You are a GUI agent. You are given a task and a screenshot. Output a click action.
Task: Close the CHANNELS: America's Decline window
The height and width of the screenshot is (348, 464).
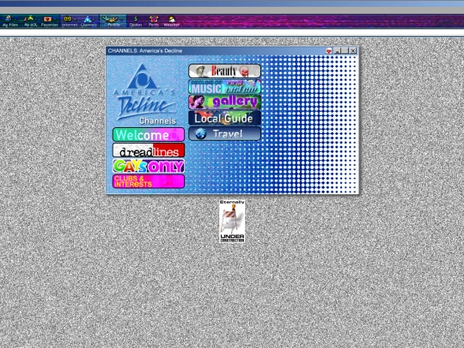353,51
